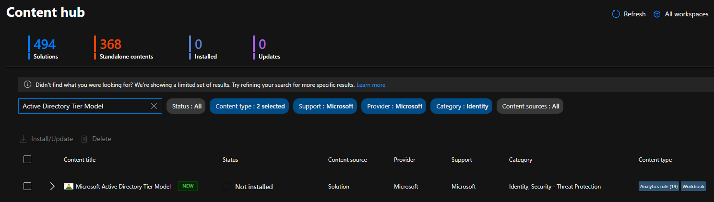The height and width of the screenshot is (202, 714).
Task: Sort by the Category column header
Action: [521, 159]
